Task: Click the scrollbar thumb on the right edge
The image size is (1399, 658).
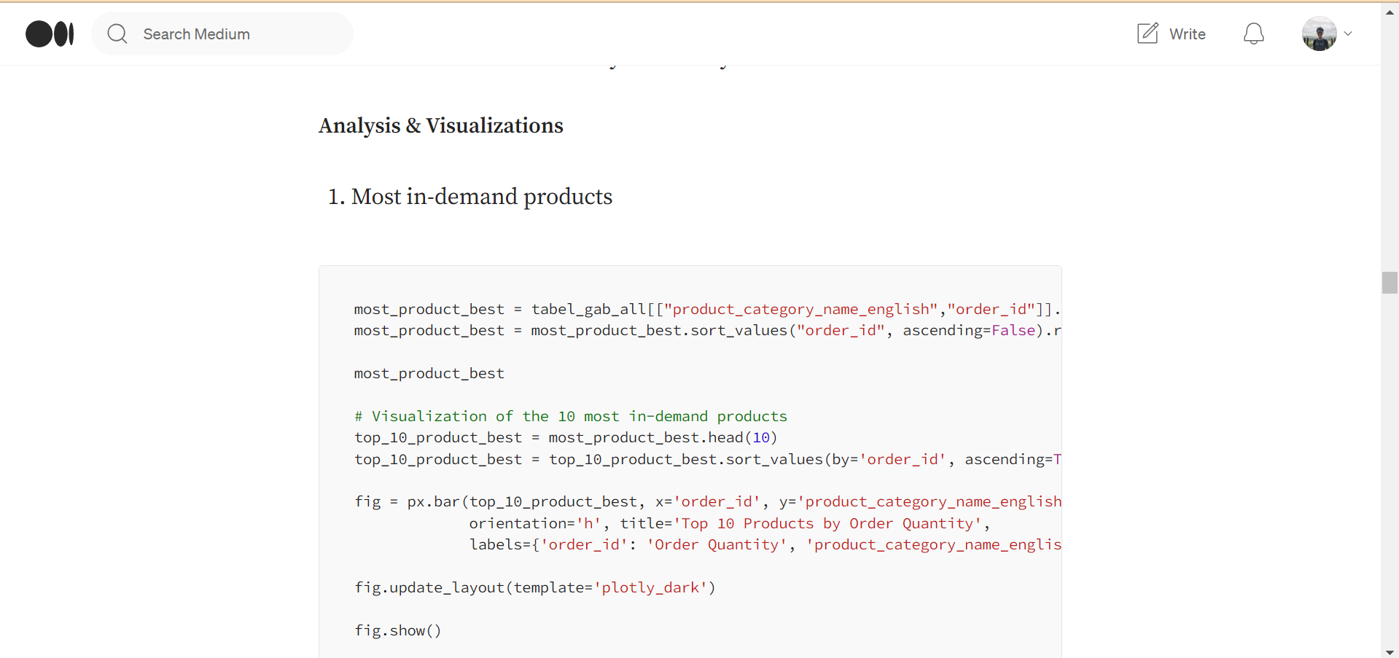Action: tap(1389, 282)
